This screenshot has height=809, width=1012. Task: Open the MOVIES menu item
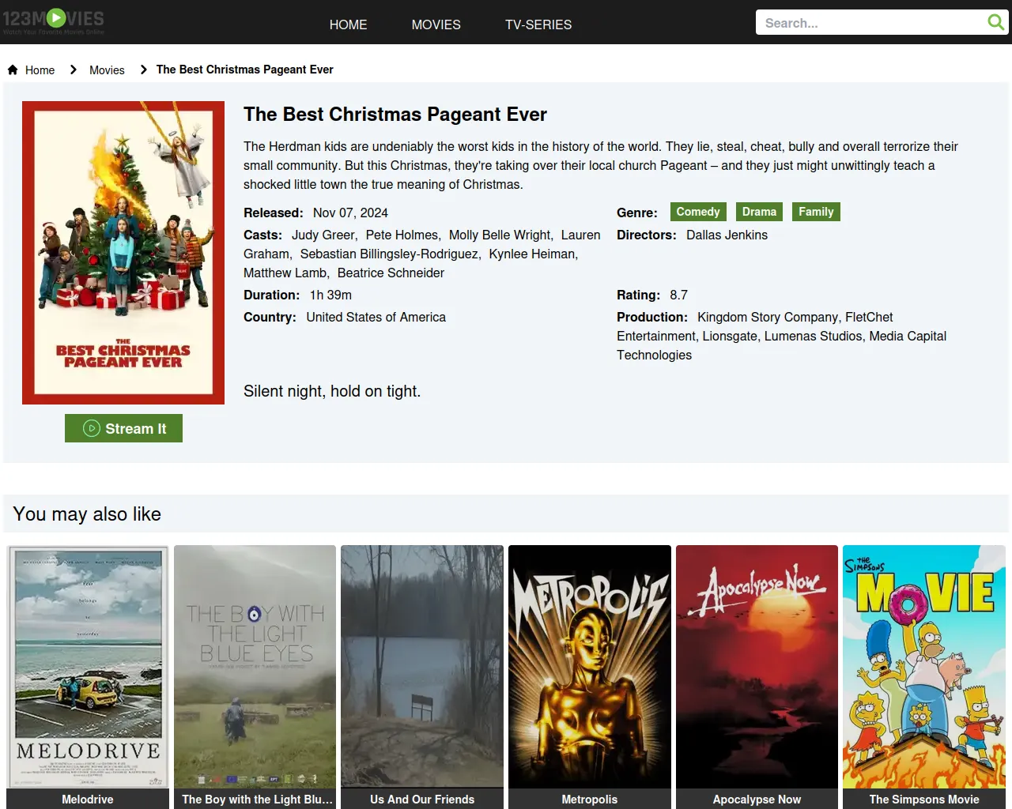(436, 24)
